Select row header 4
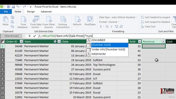 pyautogui.click(x=2, y=60)
